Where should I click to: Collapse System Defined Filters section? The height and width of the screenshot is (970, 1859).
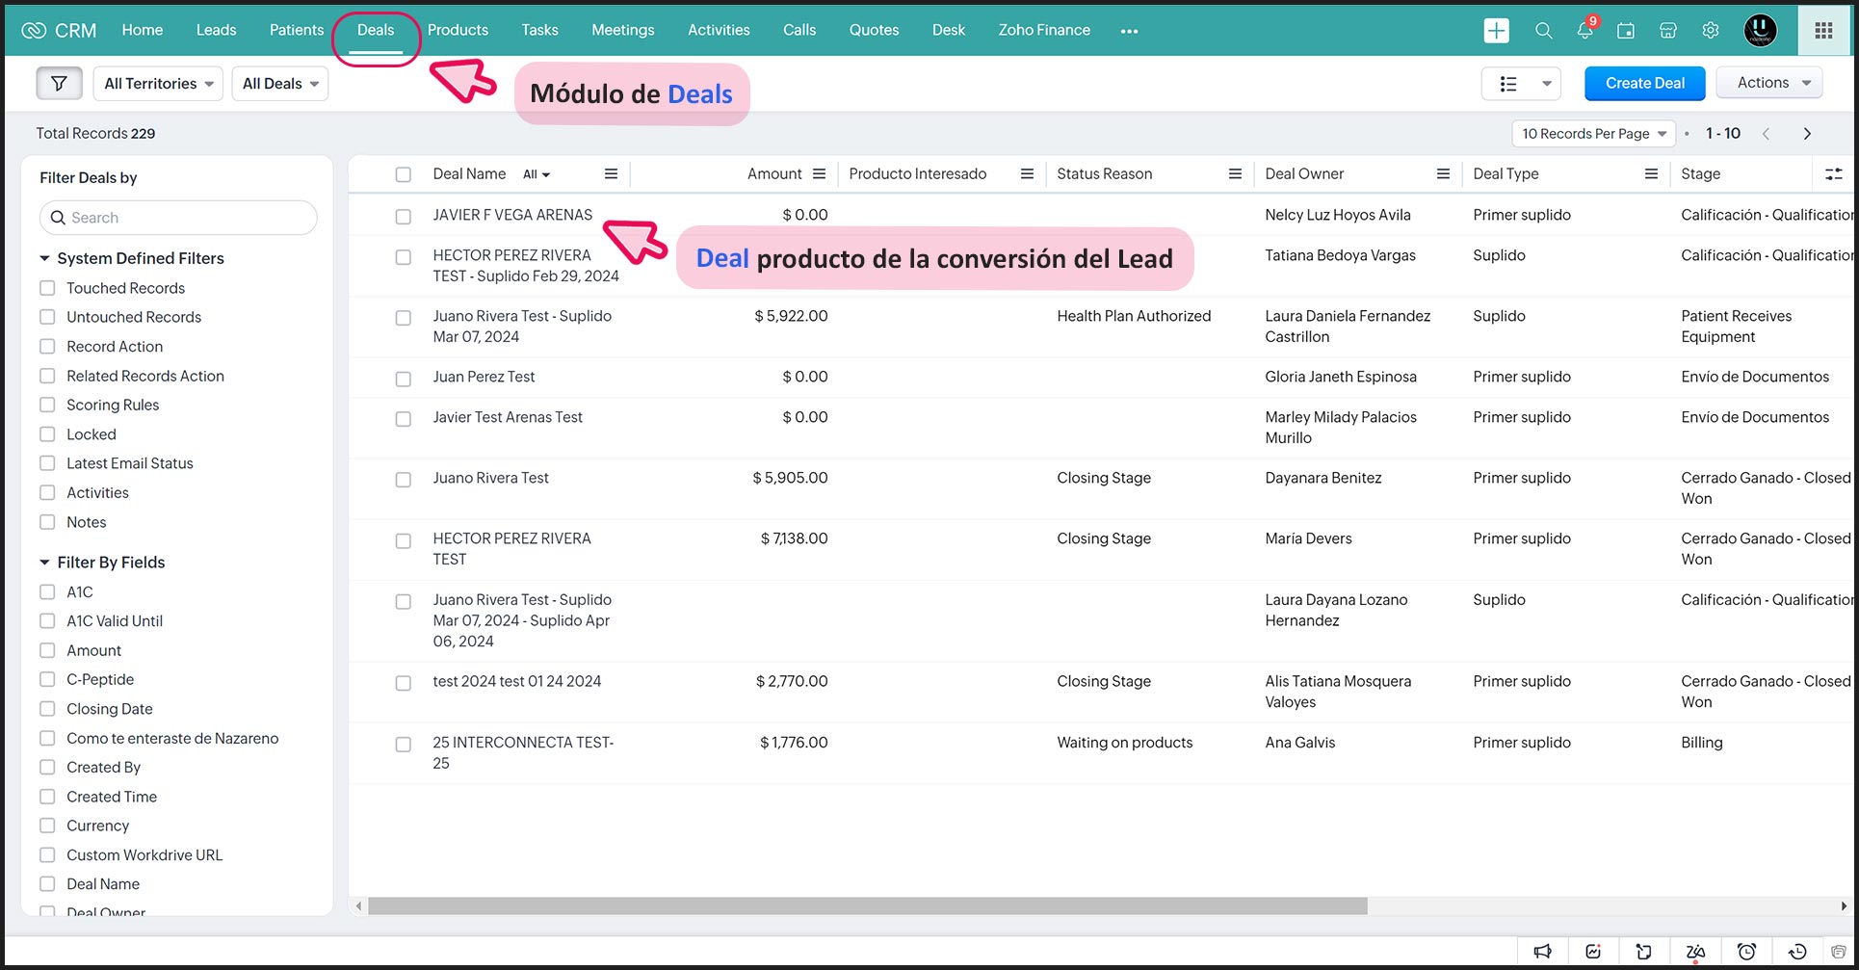click(x=44, y=258)
